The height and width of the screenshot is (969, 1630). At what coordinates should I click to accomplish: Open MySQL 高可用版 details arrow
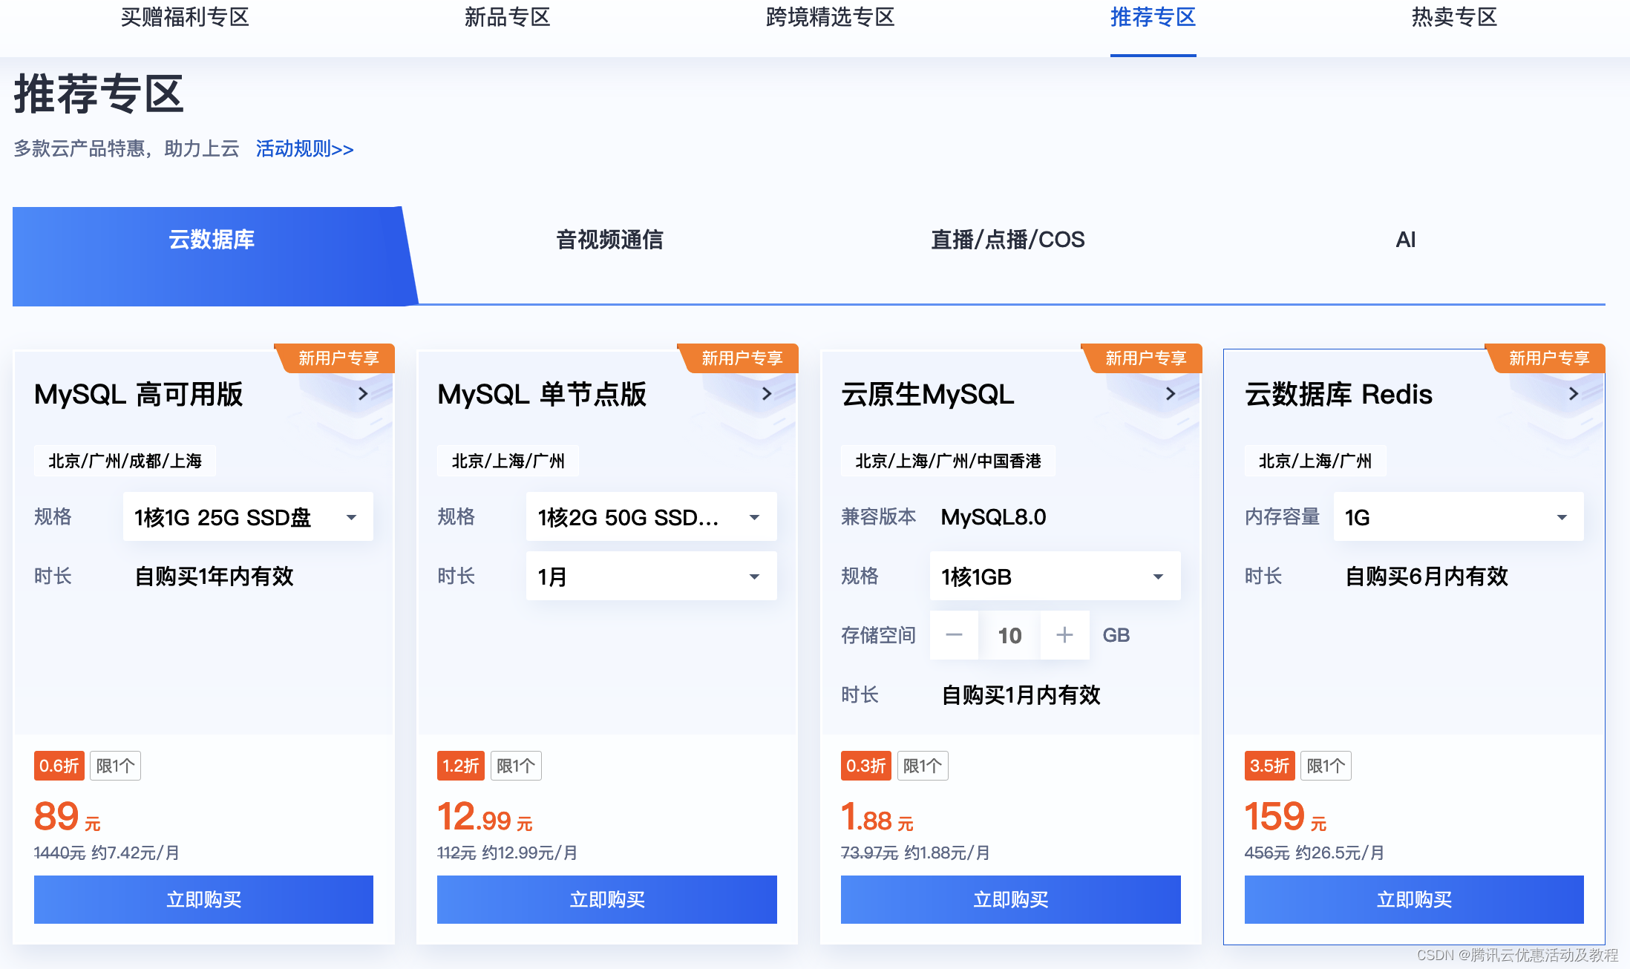363,394
